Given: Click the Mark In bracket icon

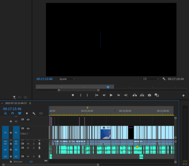Looking at the screenshot, I should (80, 95).
